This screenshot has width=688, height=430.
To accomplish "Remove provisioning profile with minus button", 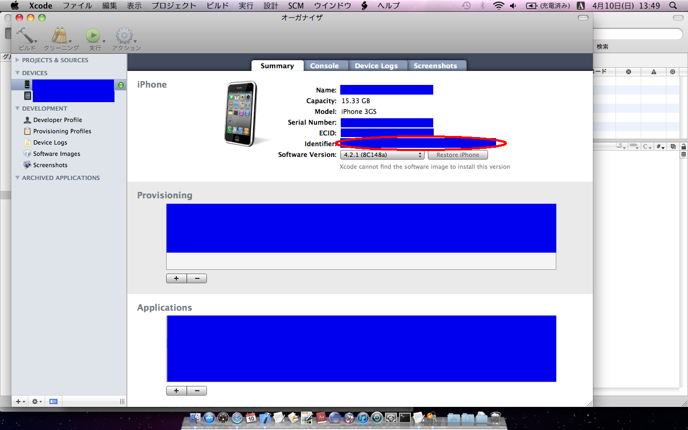I will click(197, 278).
